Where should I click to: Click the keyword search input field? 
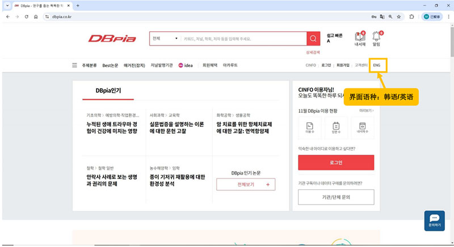(x=244, y=39)
